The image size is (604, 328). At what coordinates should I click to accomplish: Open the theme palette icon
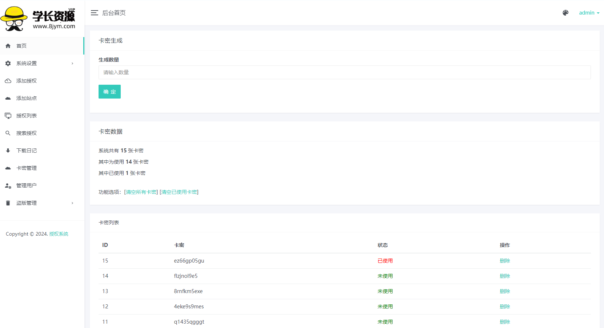coord(565,13)
